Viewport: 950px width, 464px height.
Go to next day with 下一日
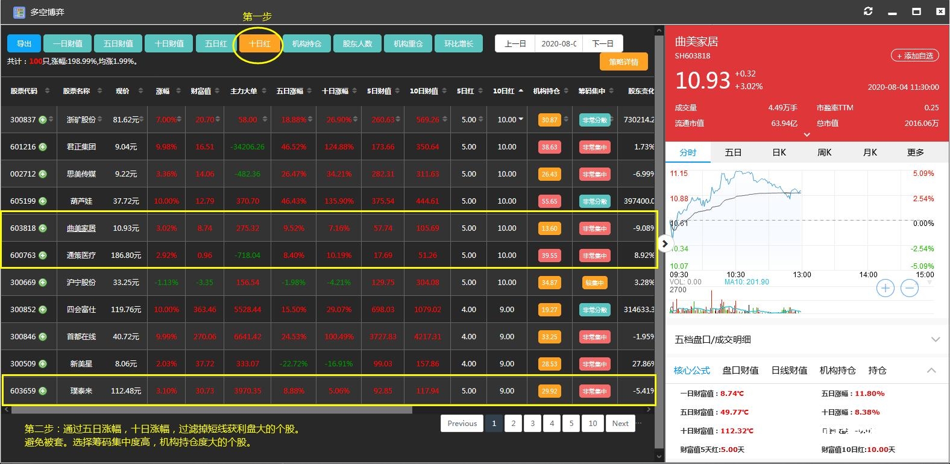pos(603,43)
